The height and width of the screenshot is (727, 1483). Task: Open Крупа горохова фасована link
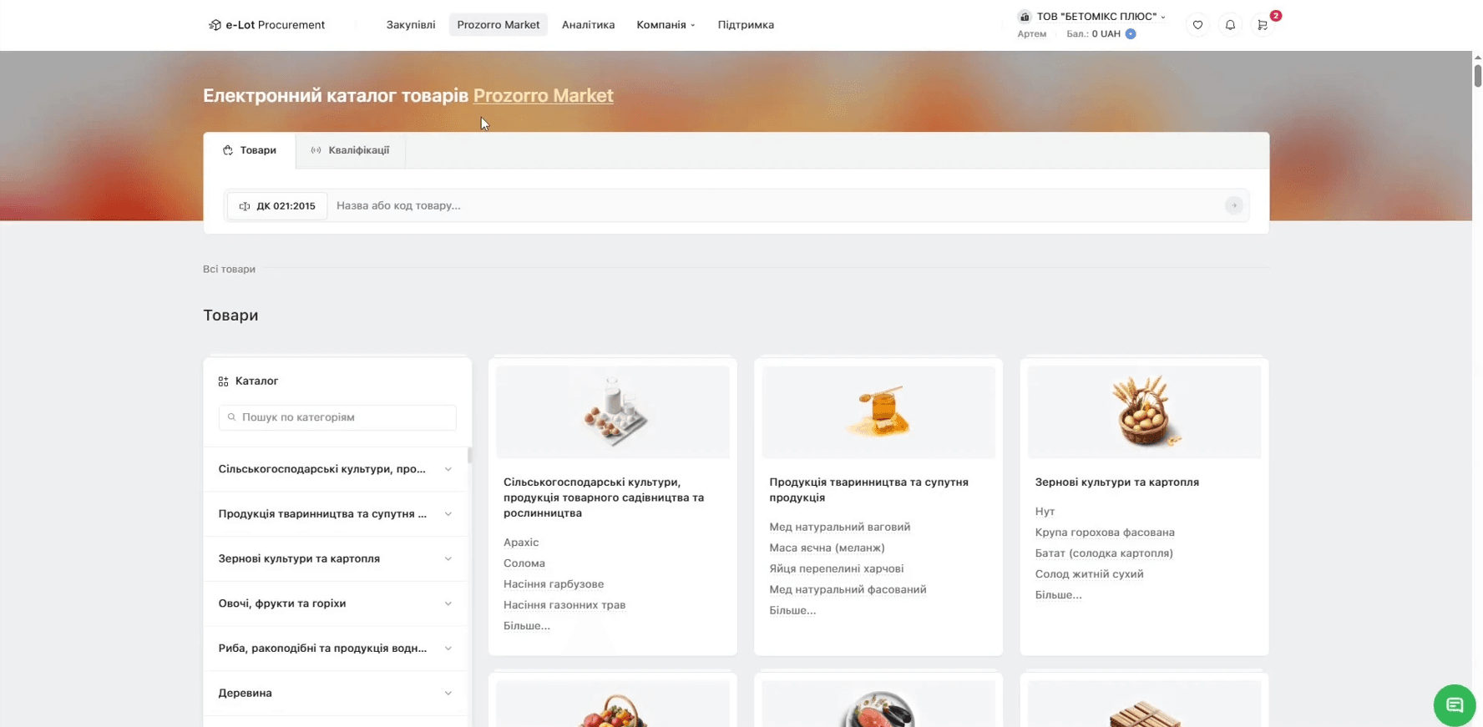(1105, 533)
